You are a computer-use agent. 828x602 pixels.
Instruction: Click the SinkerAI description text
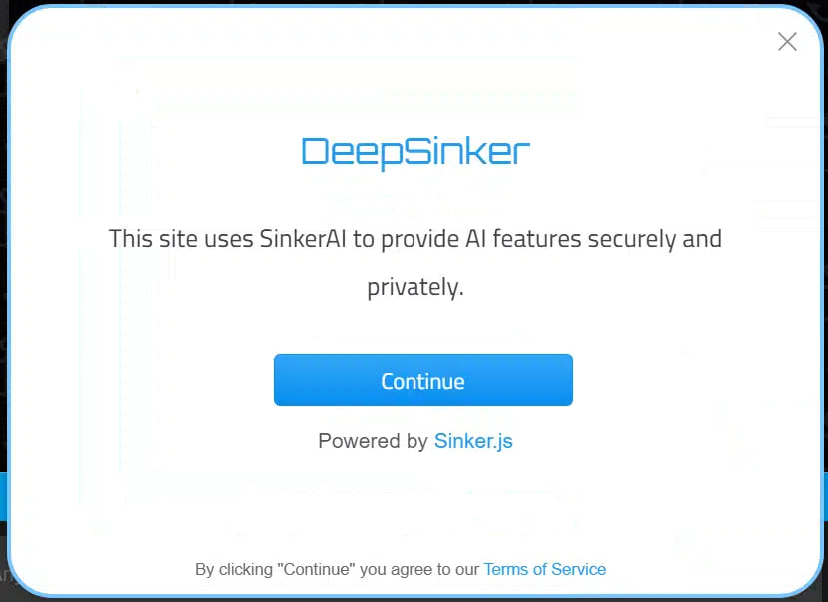click(415, 263)
